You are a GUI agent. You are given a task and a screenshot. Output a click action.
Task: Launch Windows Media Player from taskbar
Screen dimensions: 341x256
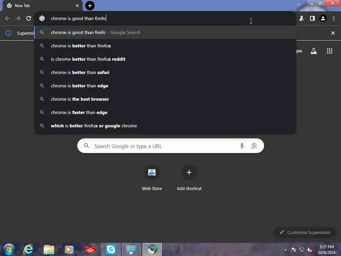[69, 249]
